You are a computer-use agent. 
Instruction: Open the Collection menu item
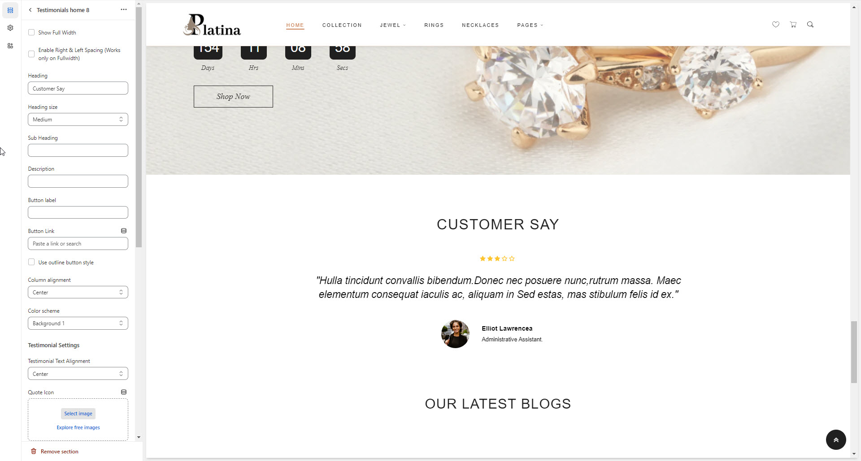coord(342,25)
